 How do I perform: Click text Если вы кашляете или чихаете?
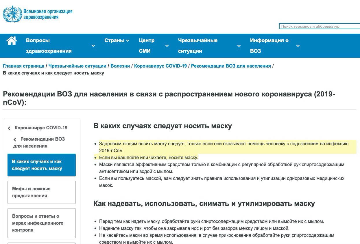click(149, 158)
